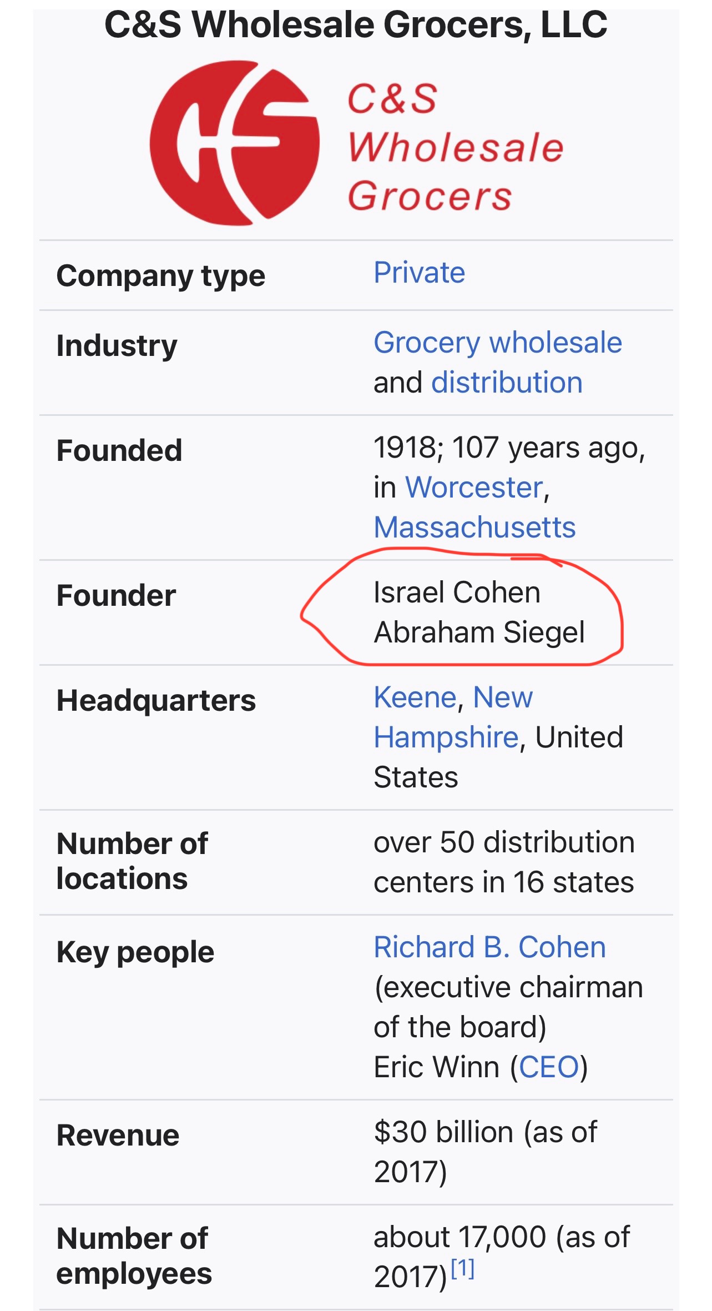
Task: Open the distribution link under Industry
Action: (507, 383)
